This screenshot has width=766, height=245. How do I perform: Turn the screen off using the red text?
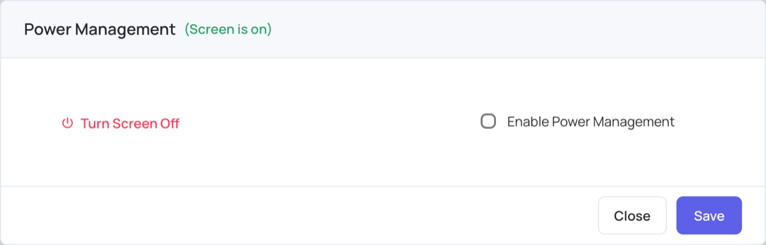tap(130, 123)
